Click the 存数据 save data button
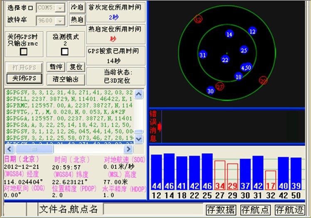 (x=221, y=210)
